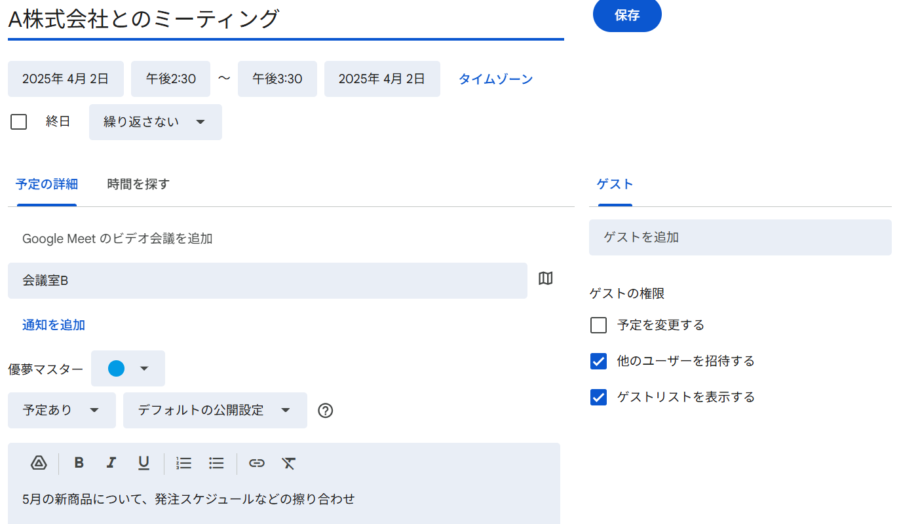Image resolution: width=918 pixels, height=524 pixels.
Task: Open the 予定あり availability dropdown
Action: tap(62, 411)
